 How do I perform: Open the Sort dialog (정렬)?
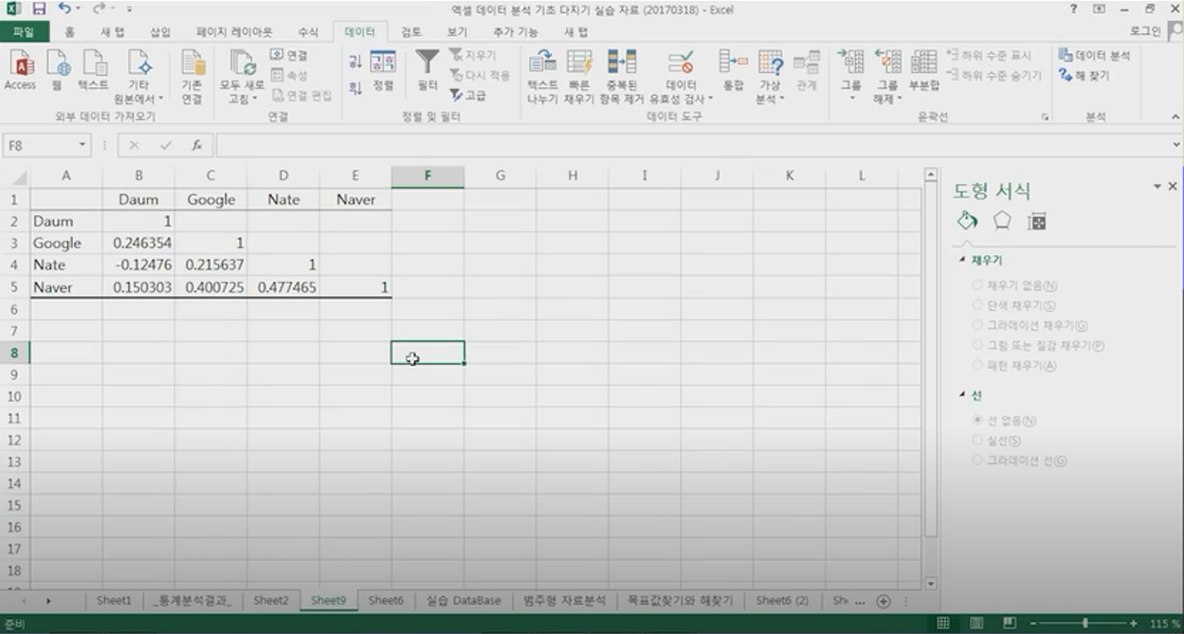383,72
